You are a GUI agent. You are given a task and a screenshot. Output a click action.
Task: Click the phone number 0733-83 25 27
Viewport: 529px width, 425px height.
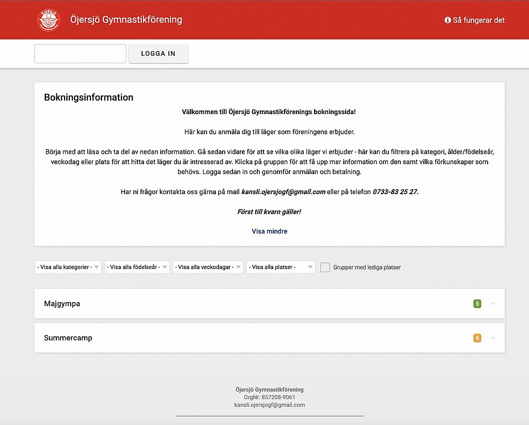coord(395,192)
